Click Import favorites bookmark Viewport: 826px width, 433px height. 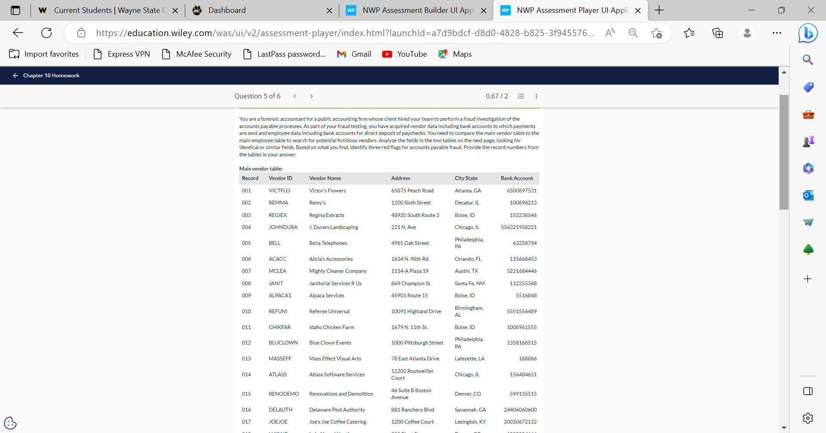[44, 54]
